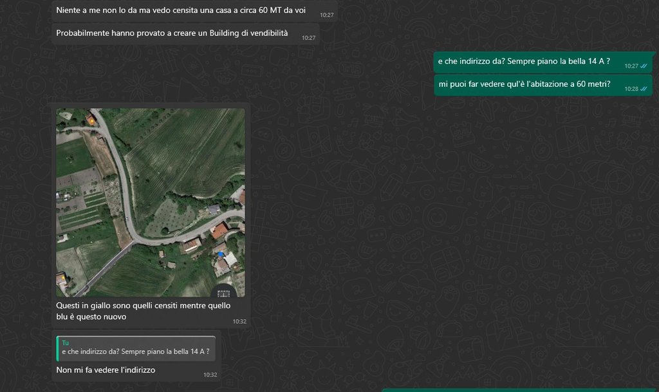The image size is (659, 392).
Task: Click the 10:28 timestamp on sent message
Action: click(631, 89)
